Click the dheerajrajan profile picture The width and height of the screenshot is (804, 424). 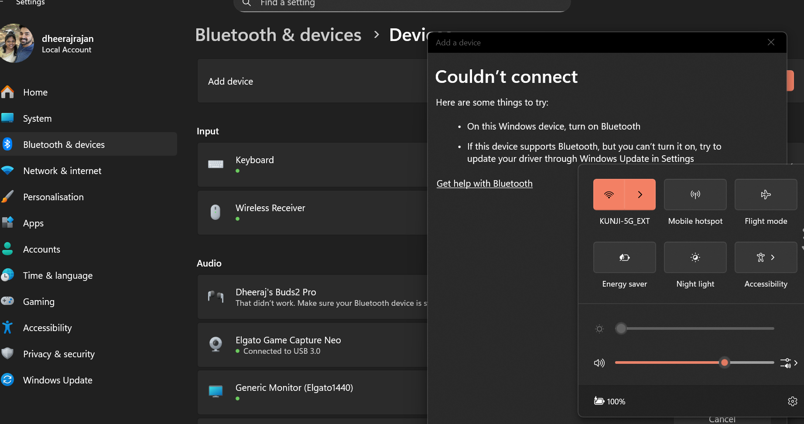[x=17, y=43]
